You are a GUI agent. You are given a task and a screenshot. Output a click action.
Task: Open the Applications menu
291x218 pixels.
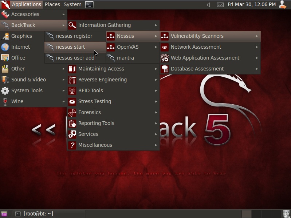[x=26, y=4]
